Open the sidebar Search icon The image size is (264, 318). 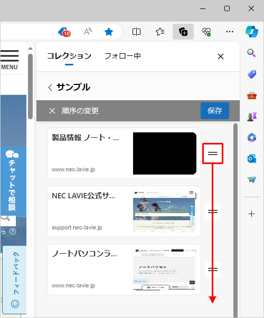[251, 53]
